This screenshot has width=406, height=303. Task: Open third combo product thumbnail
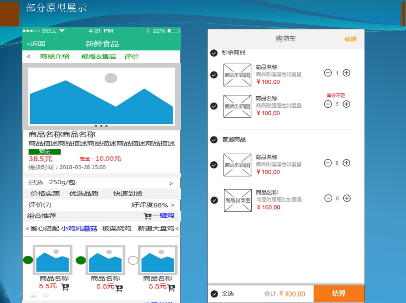[x=158, y=260]
